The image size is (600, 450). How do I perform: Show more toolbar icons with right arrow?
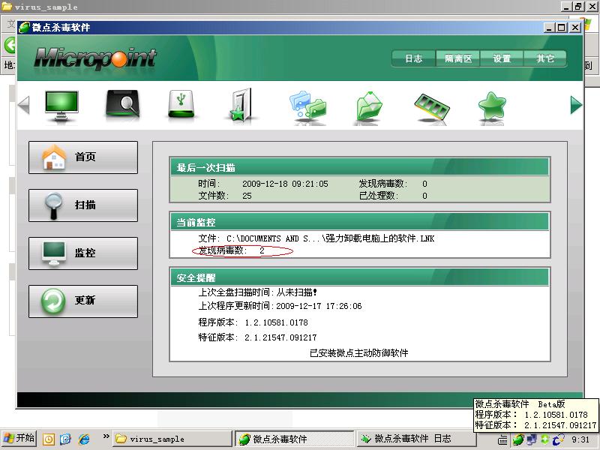[576, 105]
